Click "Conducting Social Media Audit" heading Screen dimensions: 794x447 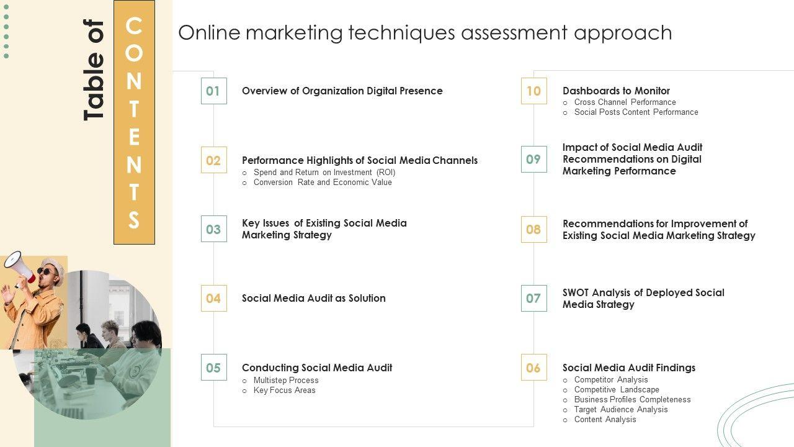point(317,368)
